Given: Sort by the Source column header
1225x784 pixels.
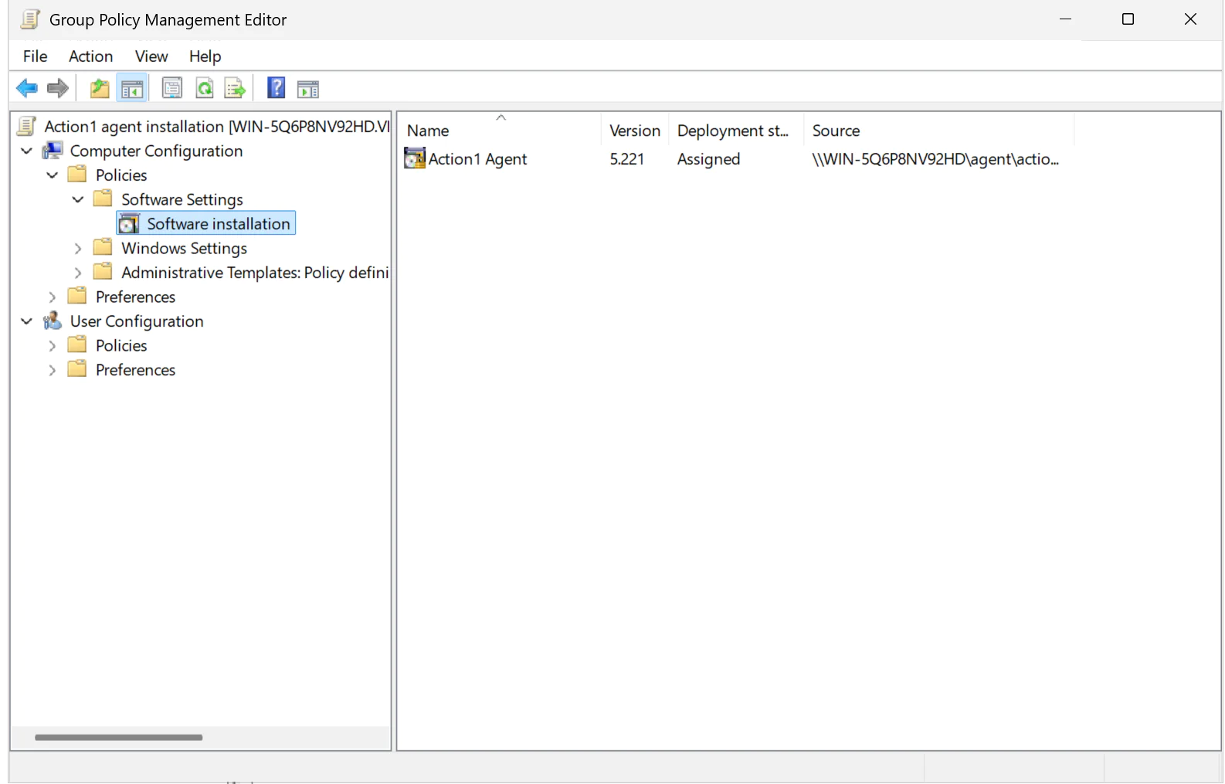Looking at the screenshot, I should [x=938, y=131].
